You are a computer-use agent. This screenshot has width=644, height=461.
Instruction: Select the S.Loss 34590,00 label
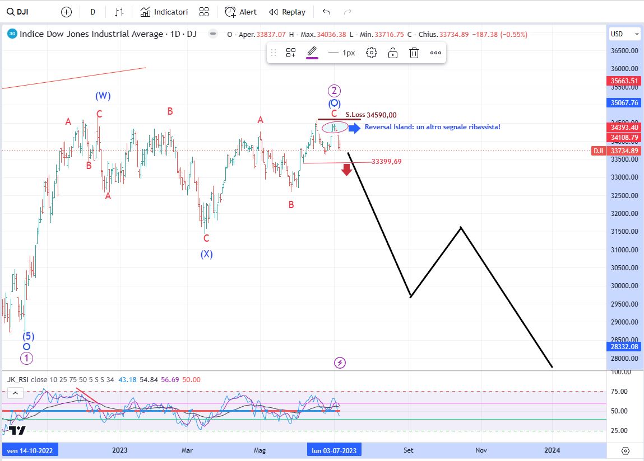371,115
